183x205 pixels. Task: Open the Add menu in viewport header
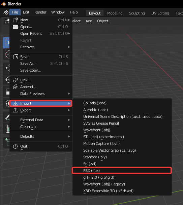pyautogui.click(x=89, y=21)
